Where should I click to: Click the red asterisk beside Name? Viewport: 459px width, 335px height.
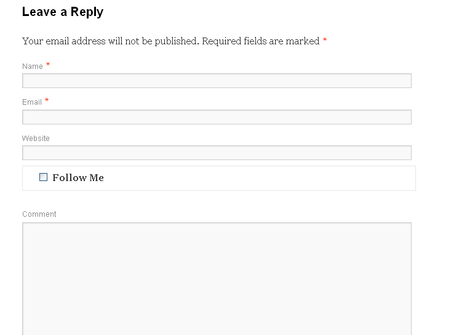(48, 65)
